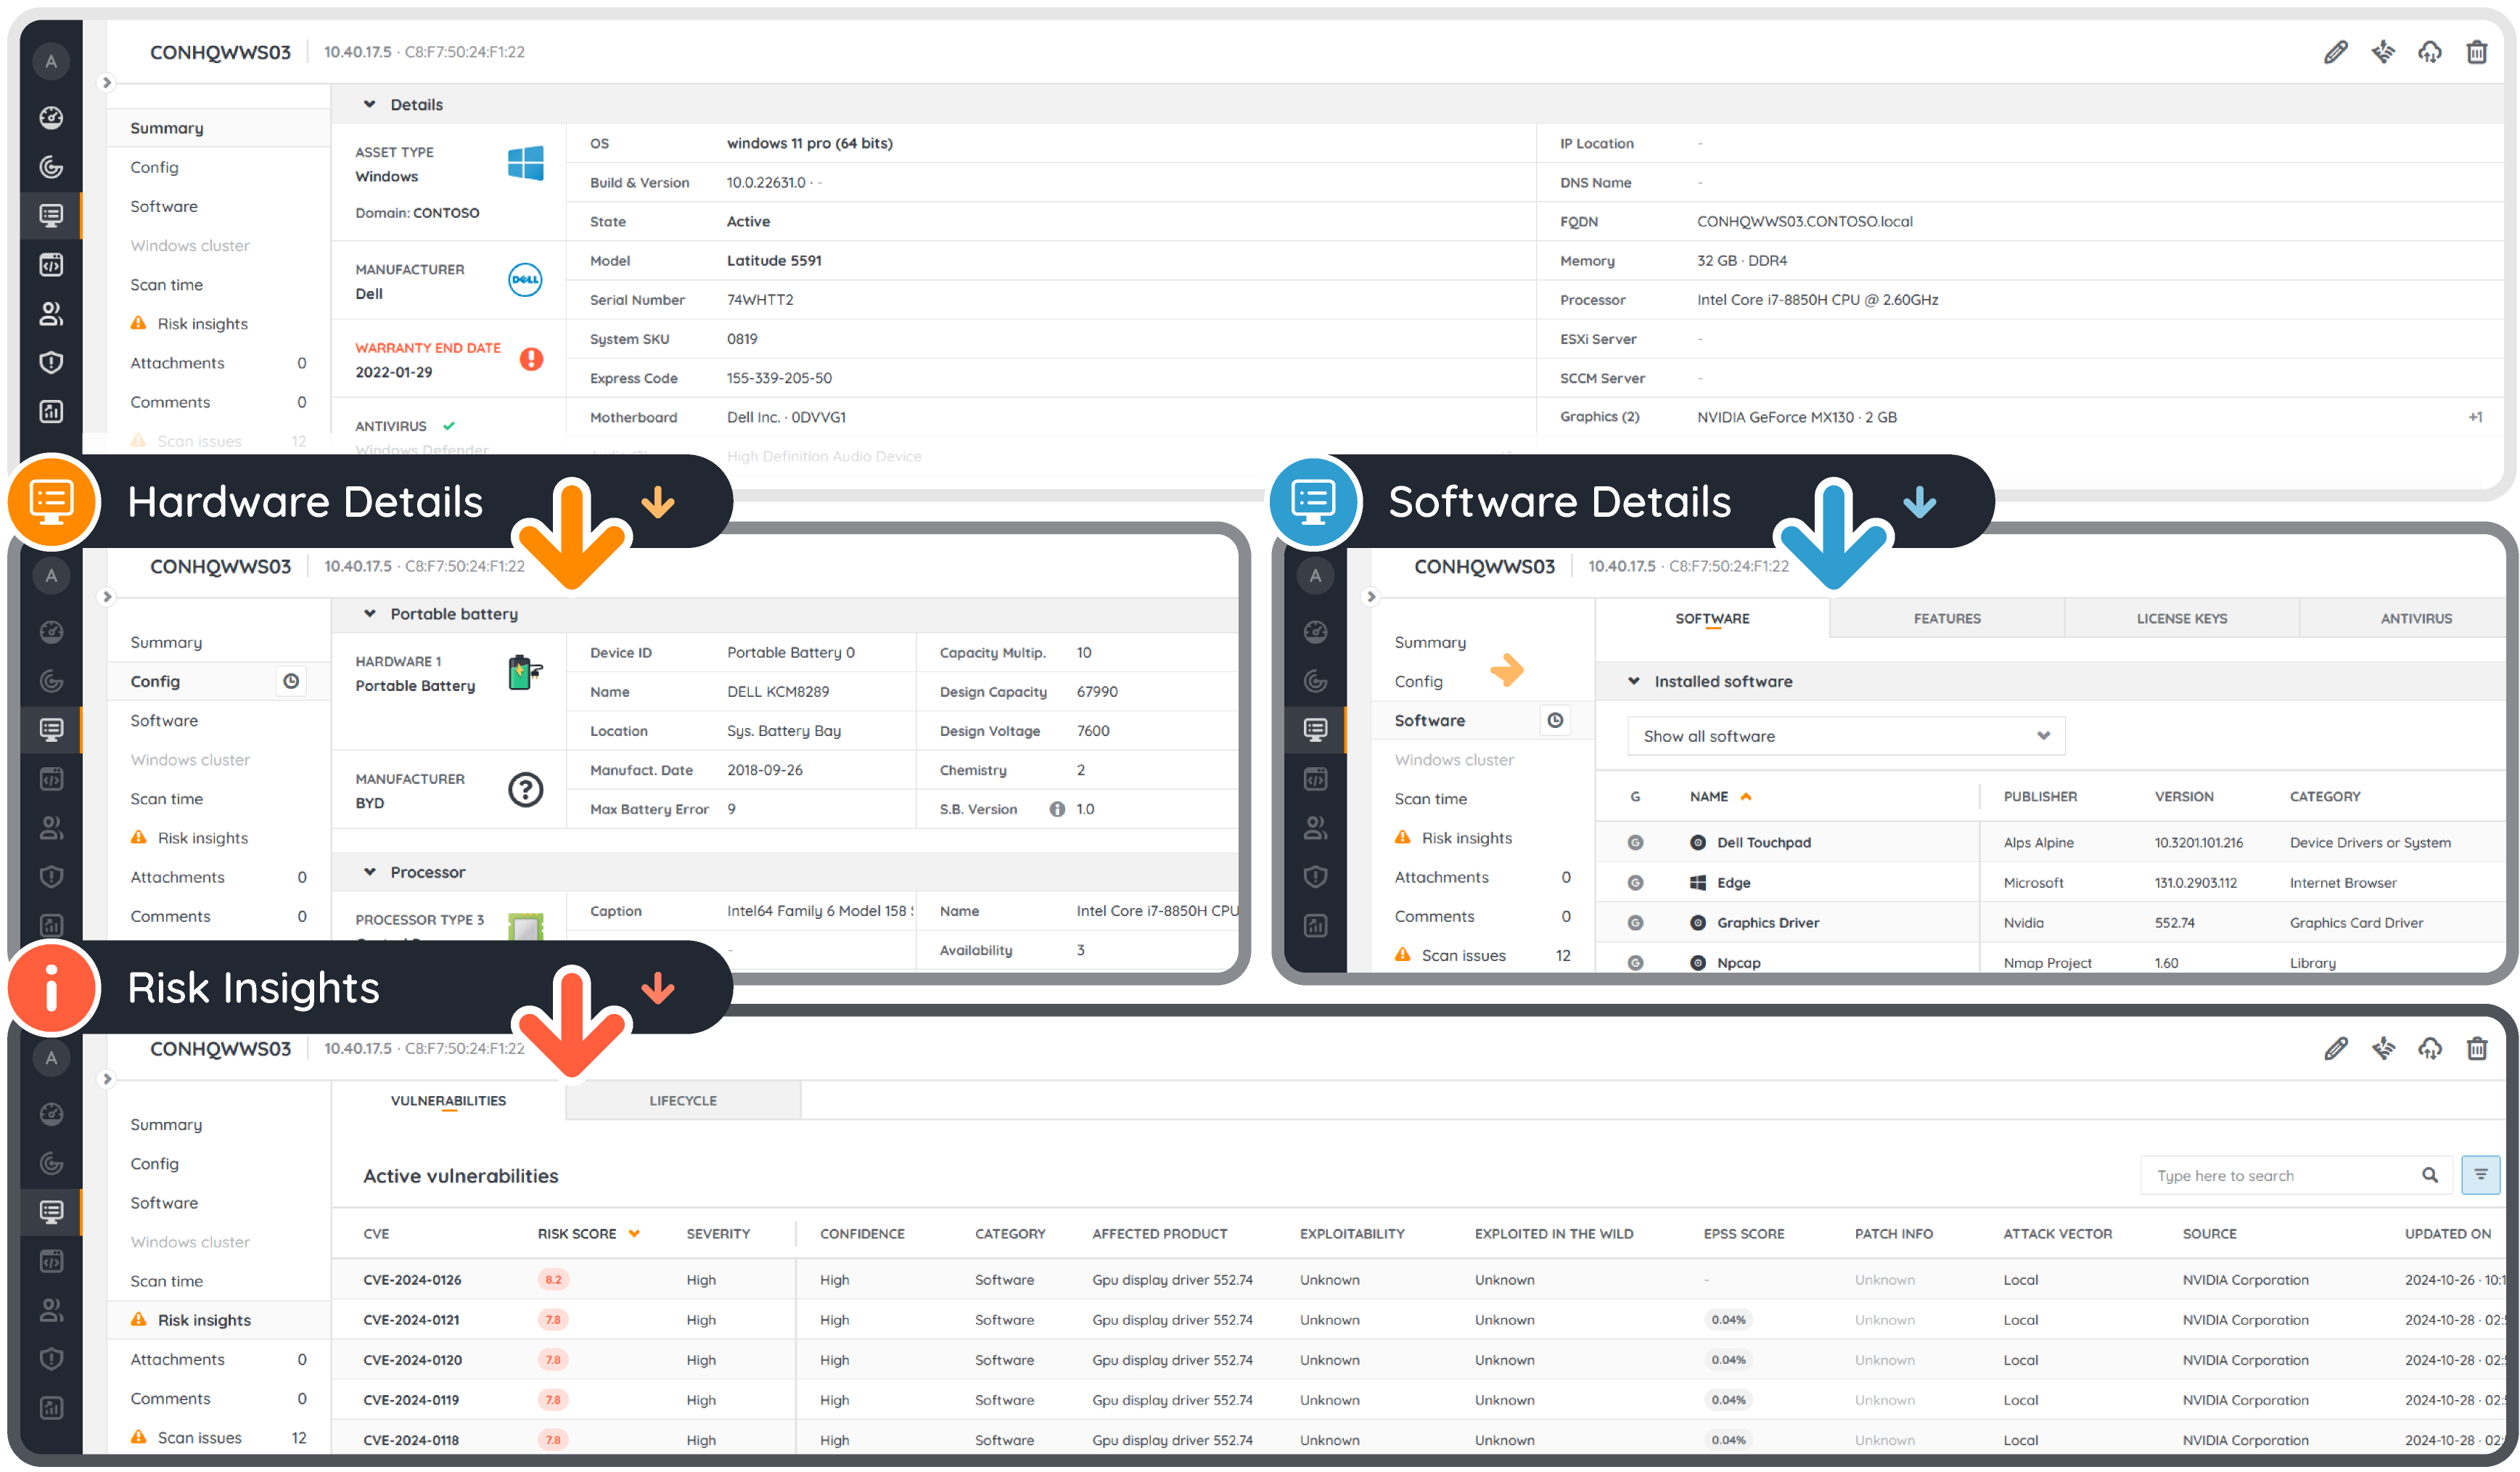
Task: Click the cloud upload icon in top toolbar
Action: tap(2429, 52)
